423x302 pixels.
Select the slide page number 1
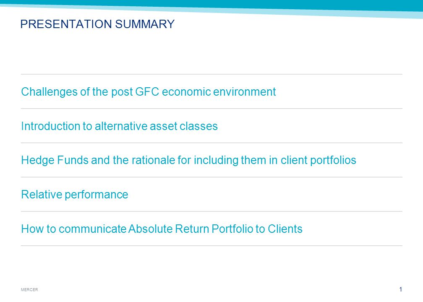pyautogui.click(x=401, y=289)
